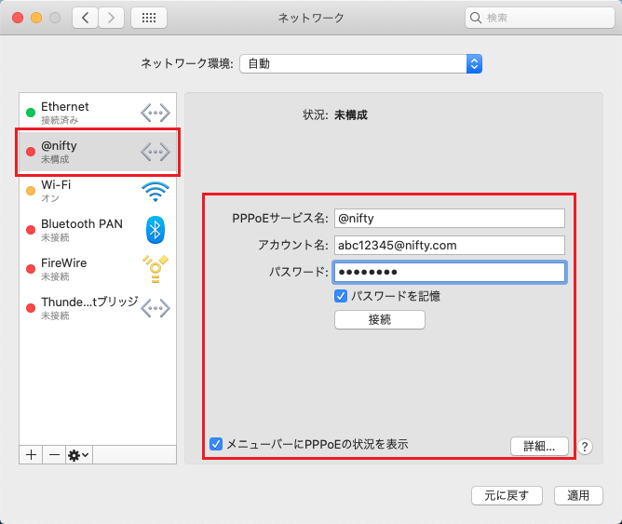622x524 pixels.
Task: Click the green Ethernet status dot
Action: point(31,113)
